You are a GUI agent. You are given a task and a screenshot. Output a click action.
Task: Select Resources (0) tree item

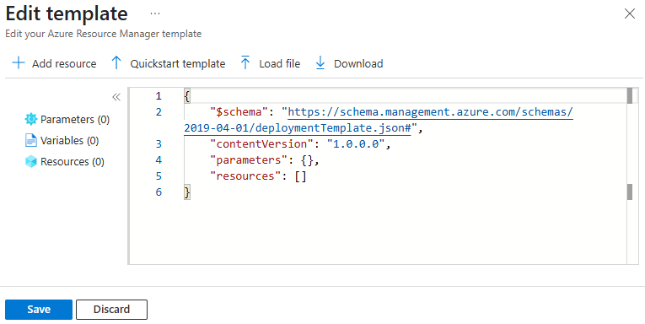[x=73, y=161]
